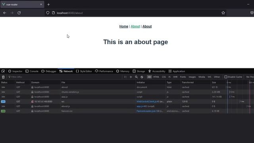Switch to the Storage panel
The image size is (254, 143).
point(139,71)
